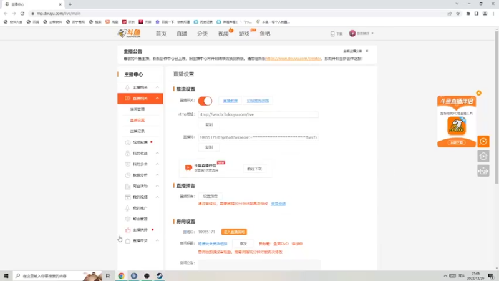Click the 前往下载 button
The width and height of the screenshot is (499, 281).
(254, 169)
